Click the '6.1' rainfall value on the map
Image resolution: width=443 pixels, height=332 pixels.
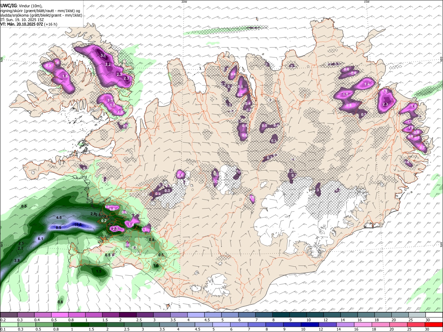point(40,239)
